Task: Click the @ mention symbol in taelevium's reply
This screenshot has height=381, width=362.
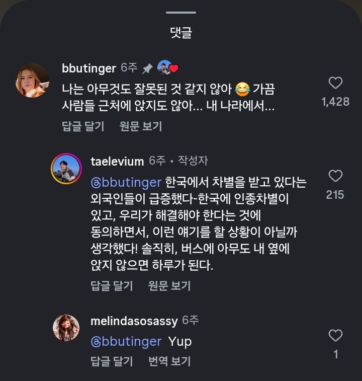Action: [96, 182]
